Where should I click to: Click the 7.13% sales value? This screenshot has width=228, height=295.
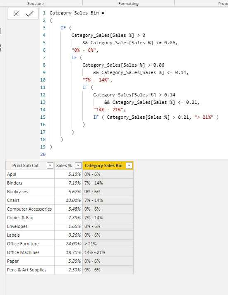[x=68, y=183]
